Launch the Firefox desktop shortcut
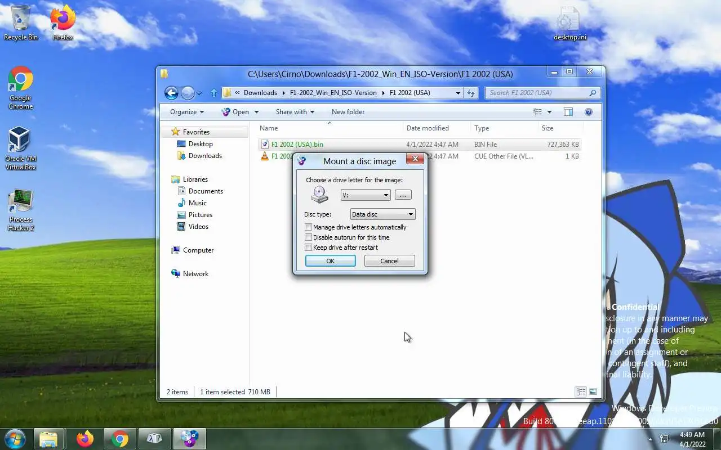 click(63, 22)
